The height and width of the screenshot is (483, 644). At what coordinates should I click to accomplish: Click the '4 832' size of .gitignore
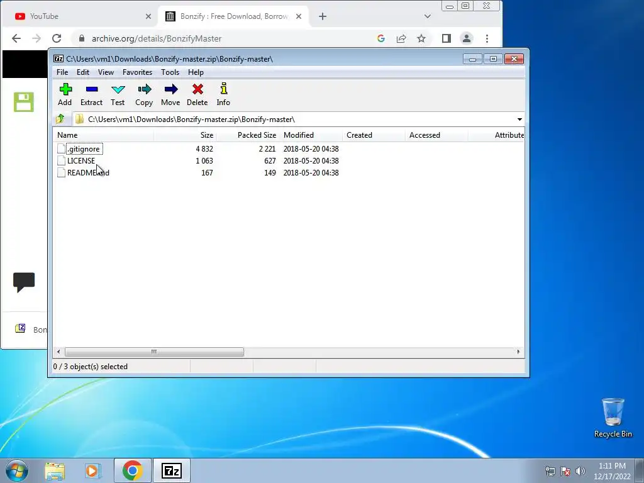(x=204, y=148)
